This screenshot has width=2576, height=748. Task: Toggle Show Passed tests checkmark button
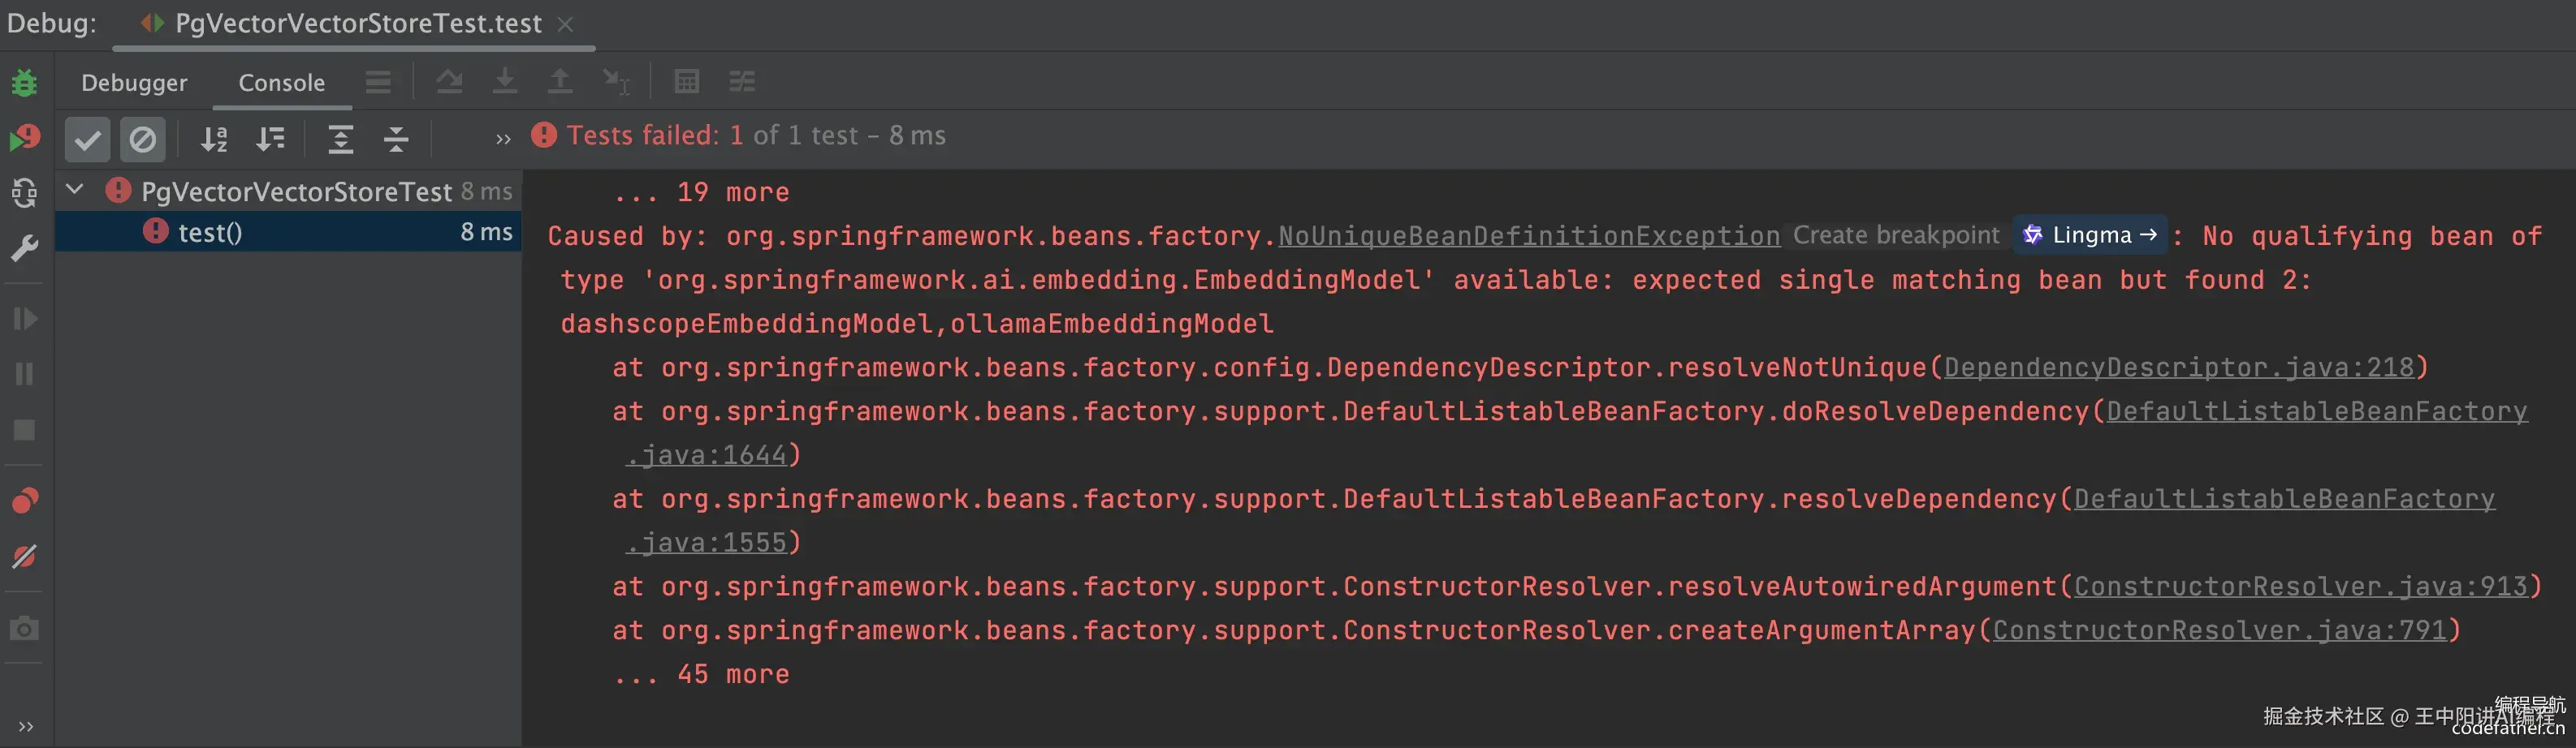87,139
